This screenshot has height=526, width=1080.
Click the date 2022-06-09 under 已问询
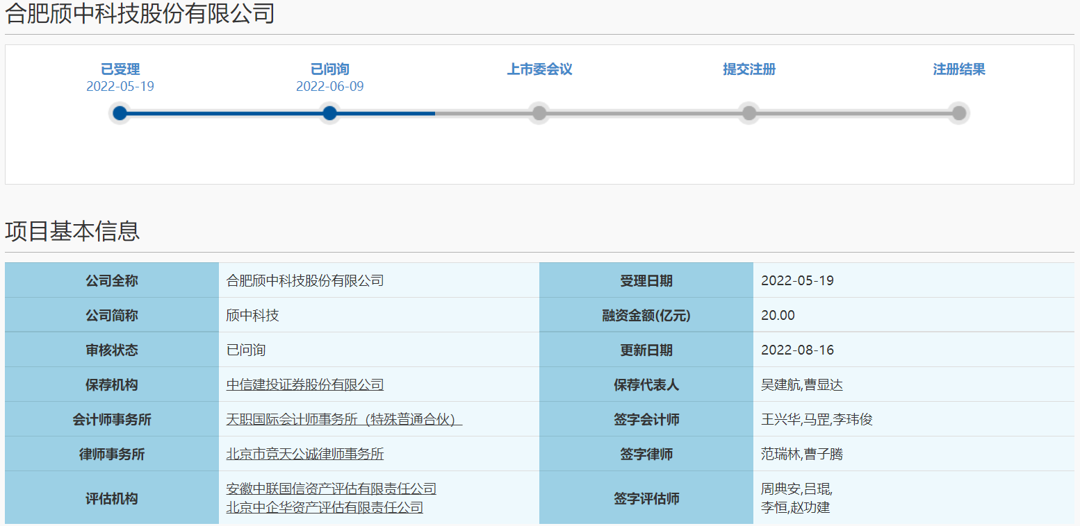coord(330,87)
